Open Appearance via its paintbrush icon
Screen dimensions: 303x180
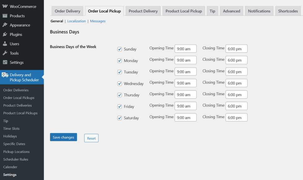coord(5,25)
